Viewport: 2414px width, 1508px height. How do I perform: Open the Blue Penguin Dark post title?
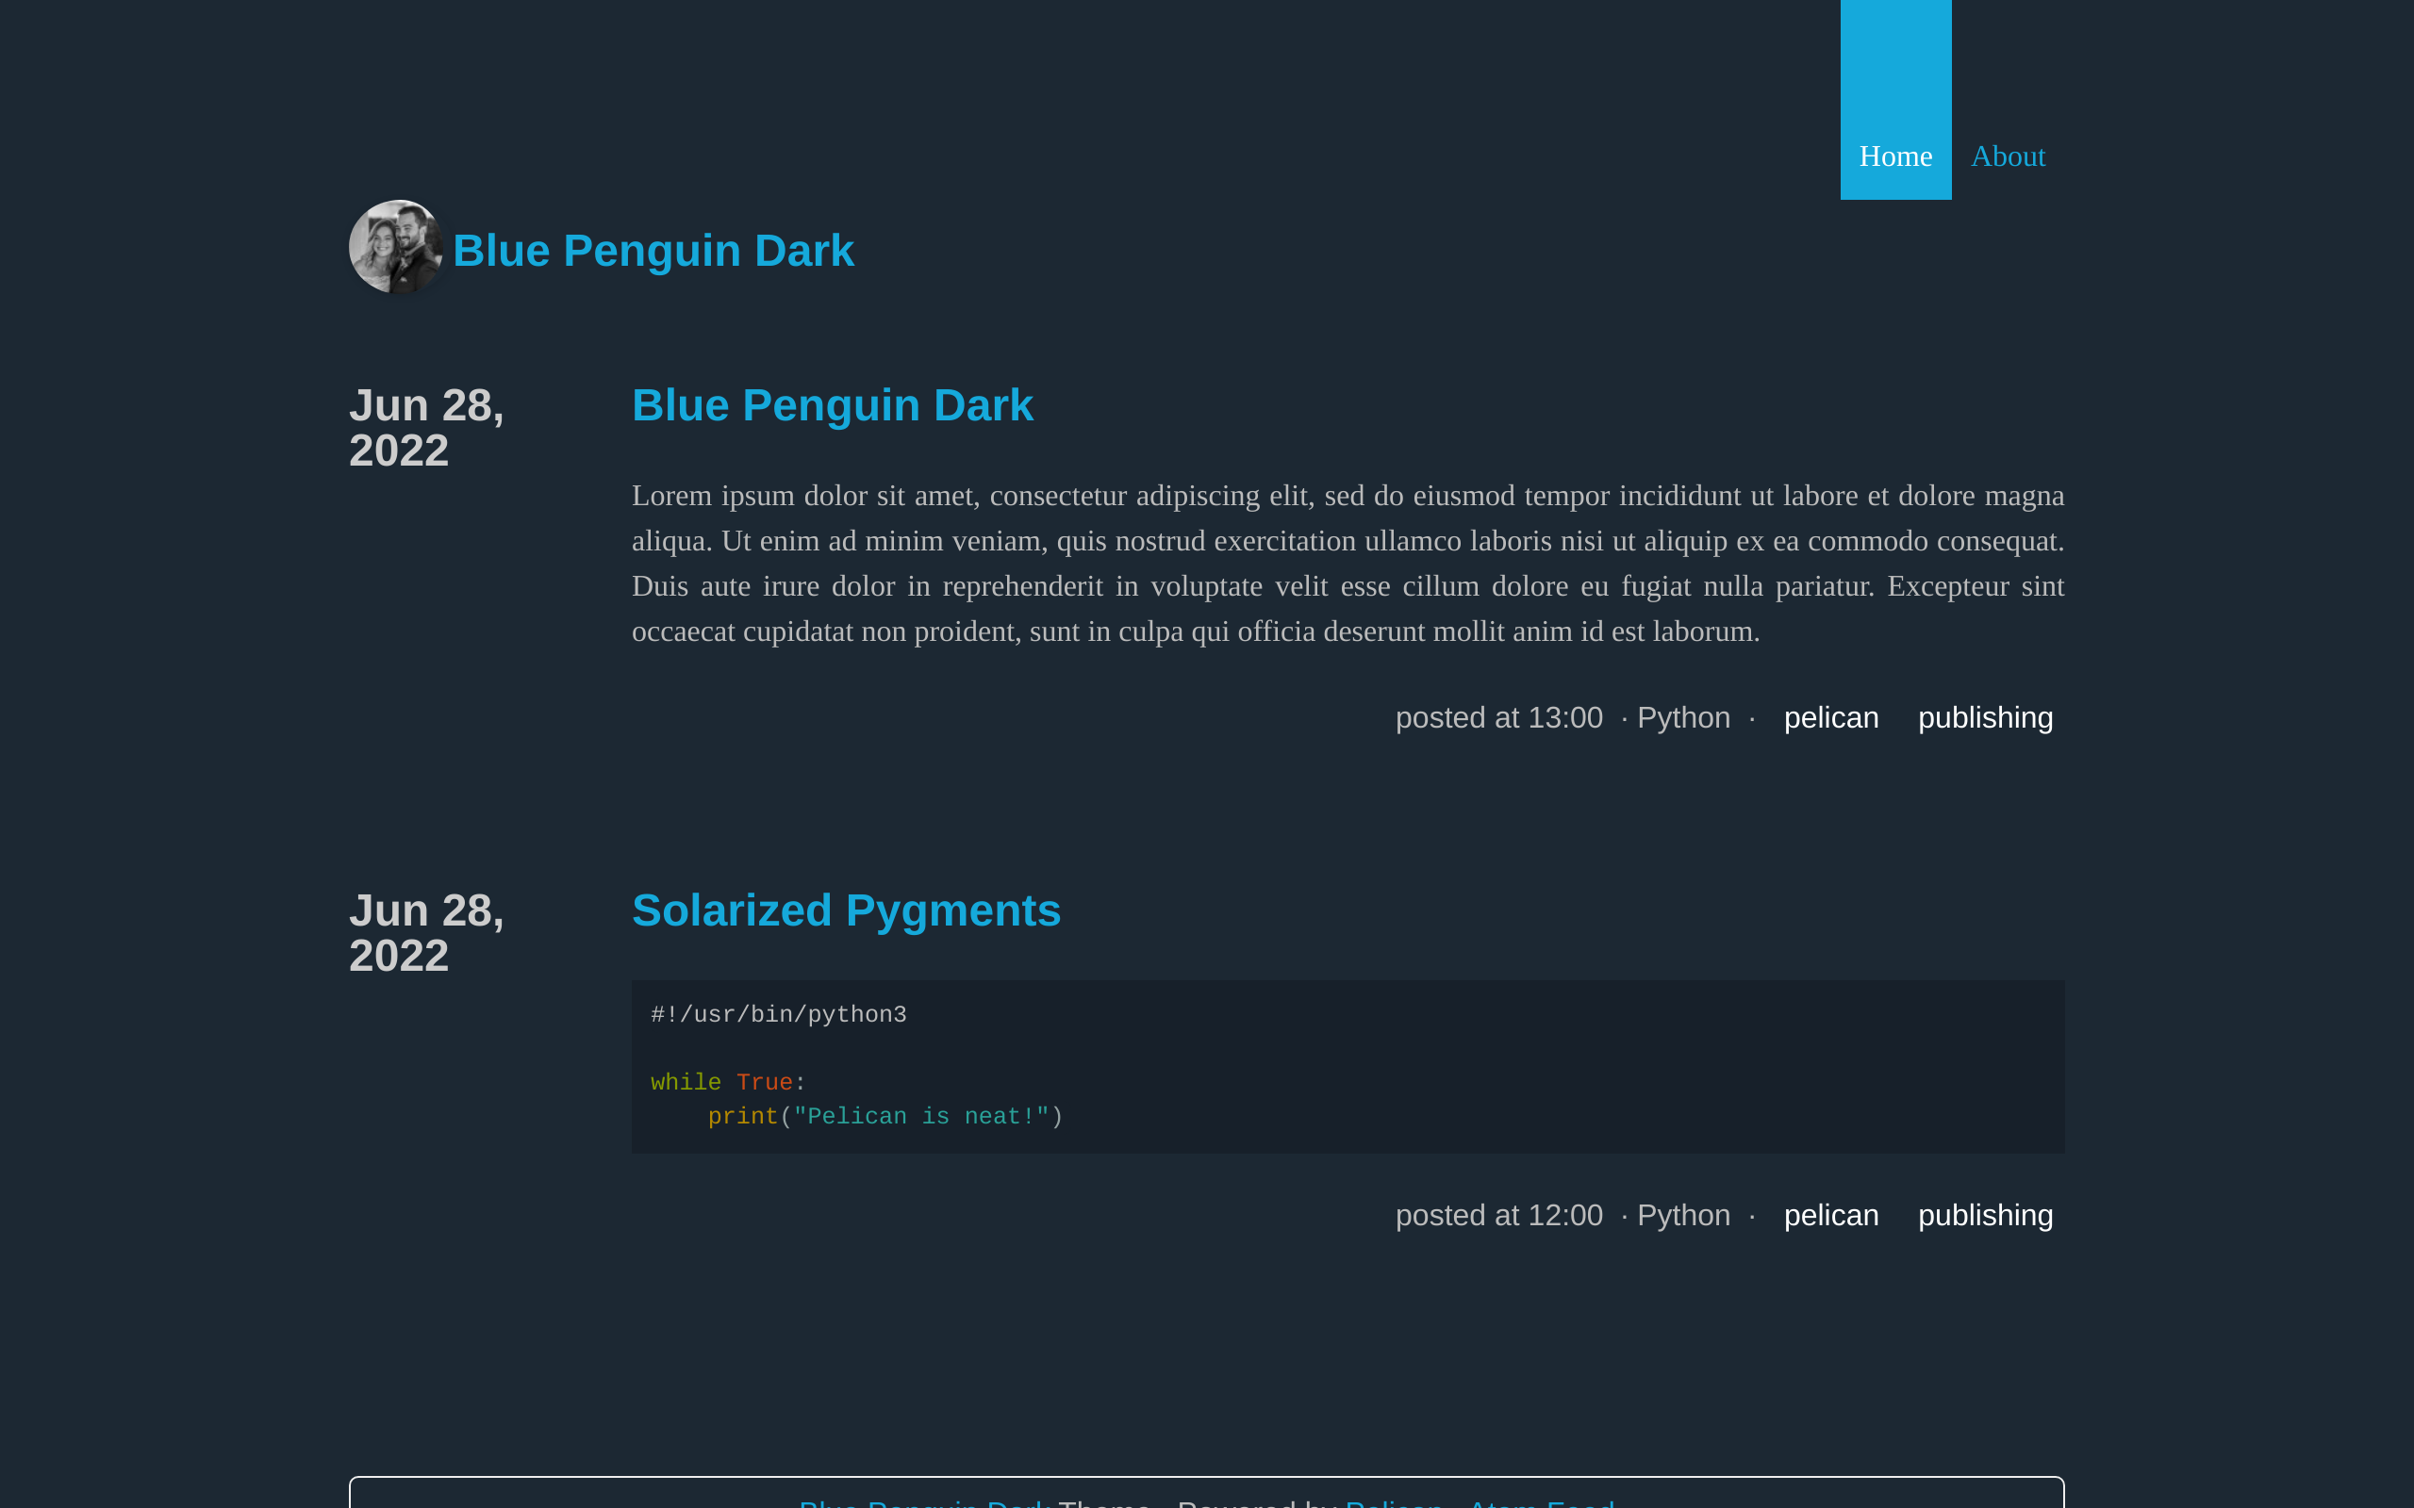coord(832,405)
